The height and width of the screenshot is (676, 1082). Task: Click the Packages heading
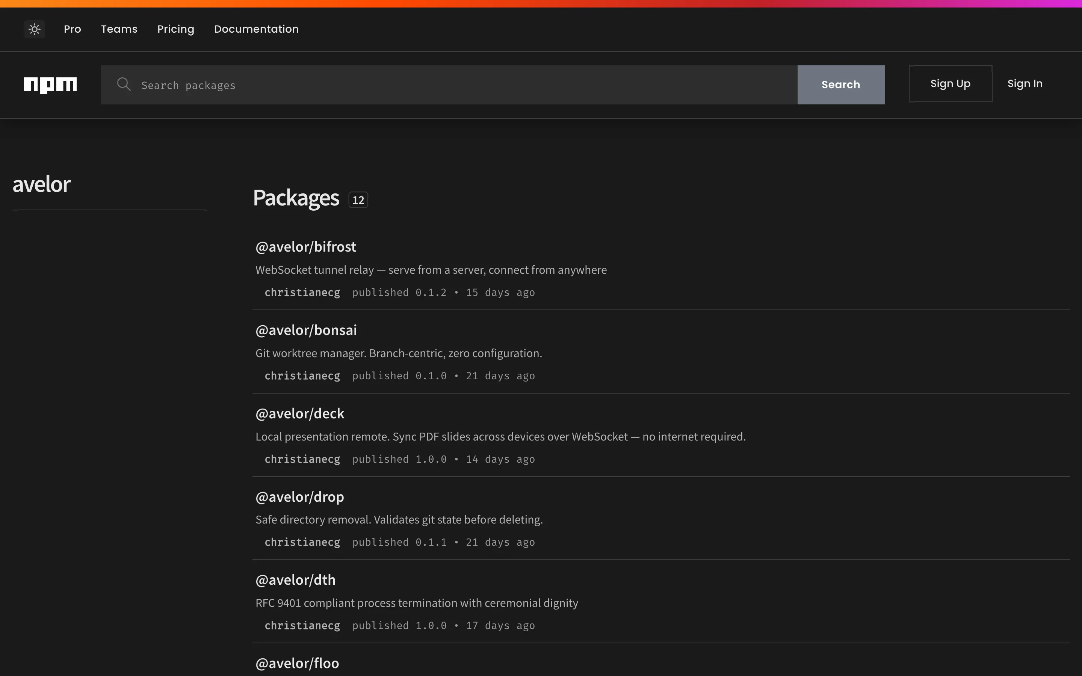(296, 198)
